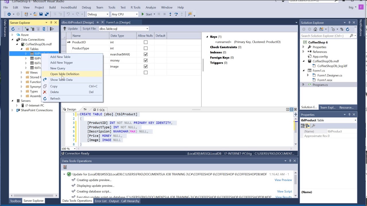The width and height of the screenshot is (367, 206).
Task: Select Form1.Designer.cs in Solution Explorer
Action: tap(330, 75)
